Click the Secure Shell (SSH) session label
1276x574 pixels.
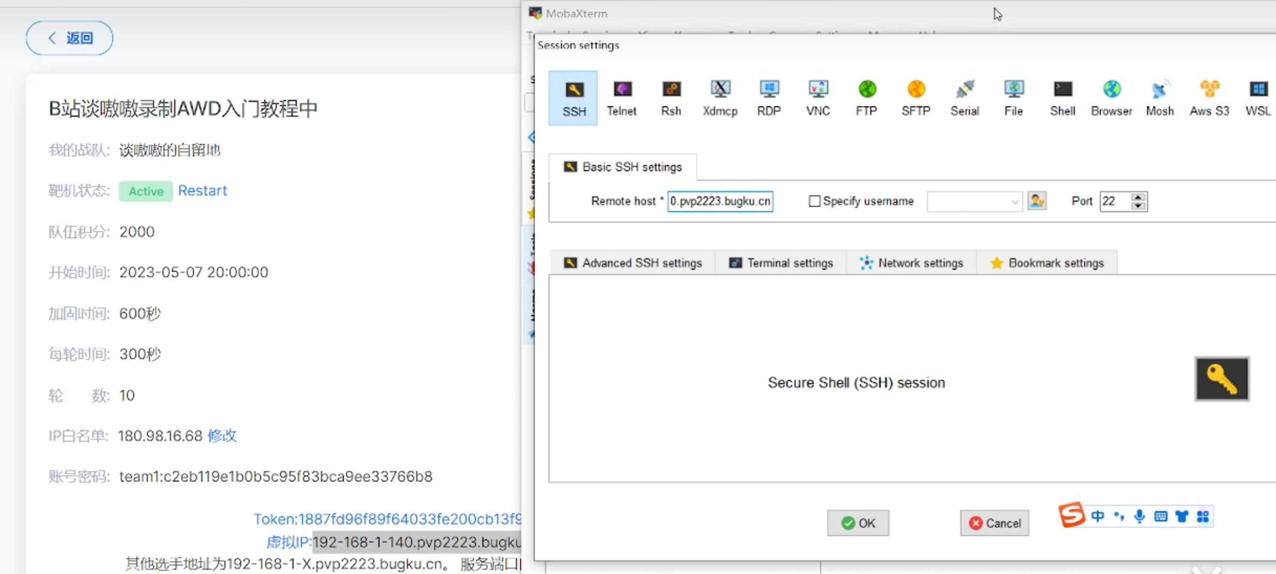coord(856,383)
